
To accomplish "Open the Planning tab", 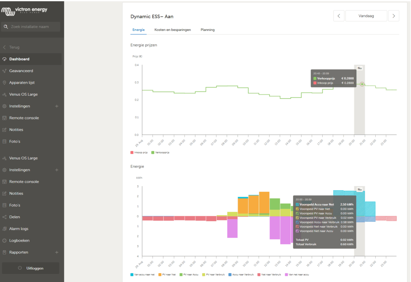I will tap(208, 30).
